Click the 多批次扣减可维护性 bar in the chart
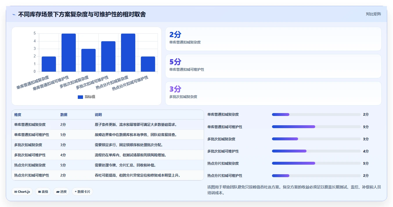This screenshot has width=393, height=207. pos(108,57)
